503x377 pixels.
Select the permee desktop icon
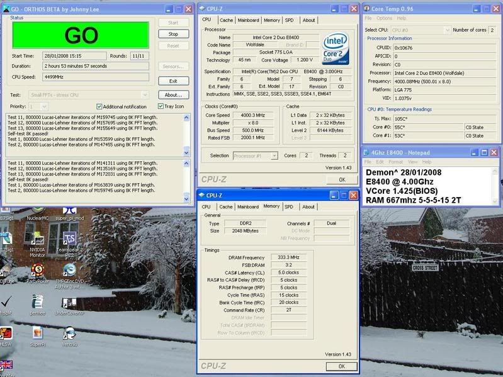click(x=38, y=305)
